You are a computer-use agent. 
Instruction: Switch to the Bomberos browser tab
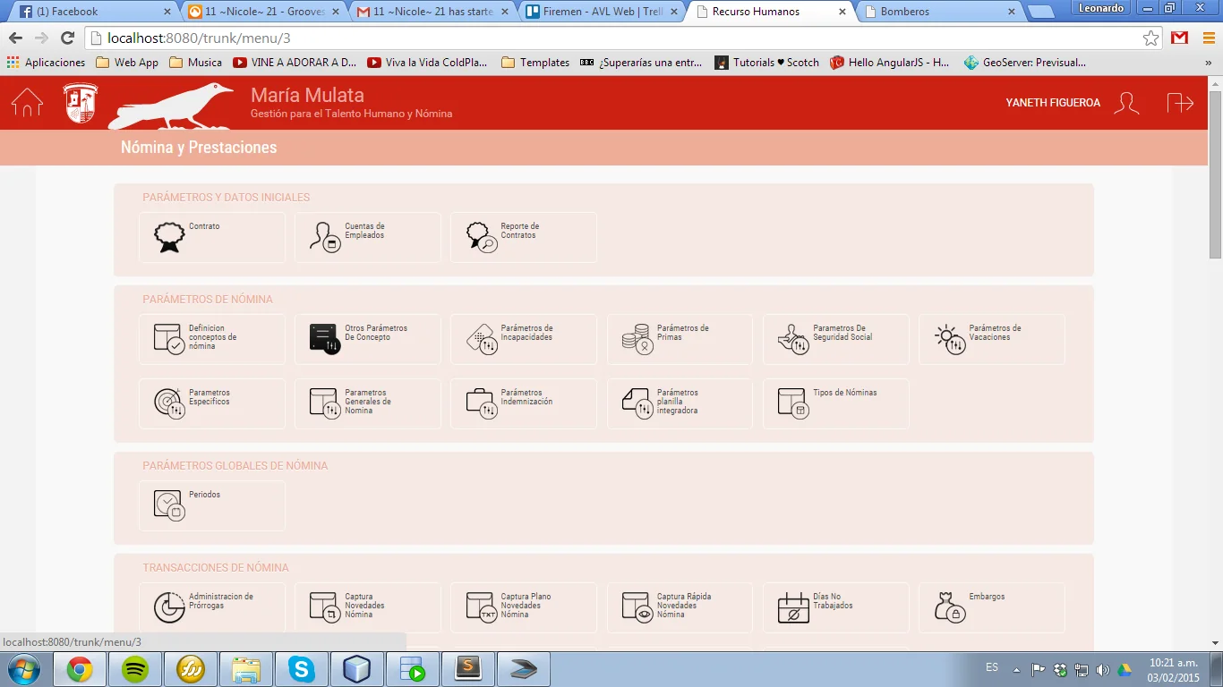pos(939,12)
